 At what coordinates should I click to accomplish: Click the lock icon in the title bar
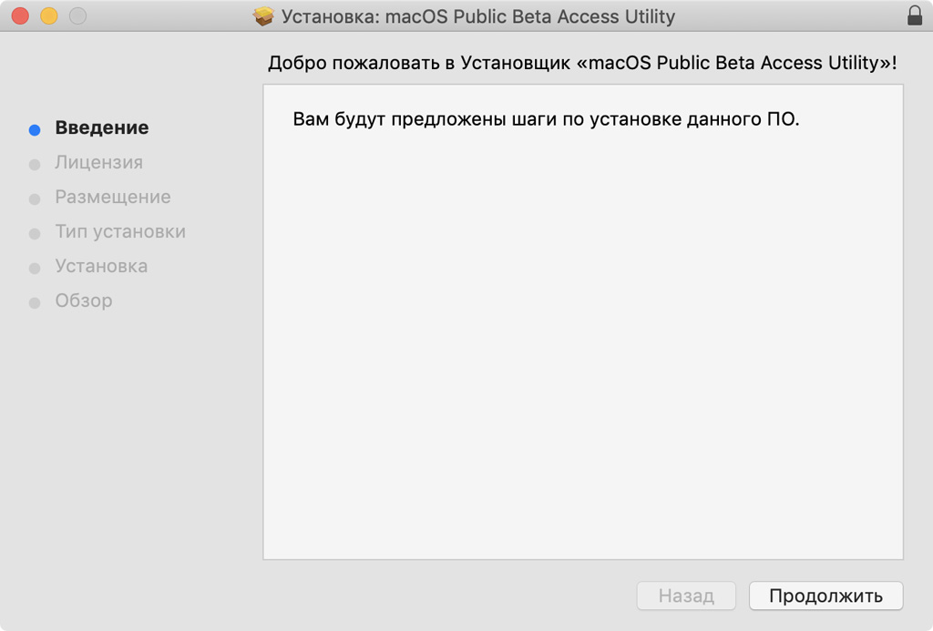coord(915,15)
